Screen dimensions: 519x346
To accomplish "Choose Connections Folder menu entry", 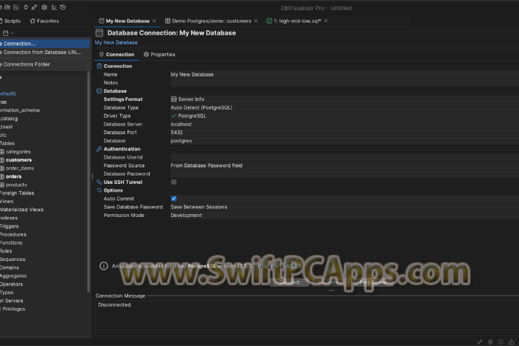I will click(x=45, y=64).
